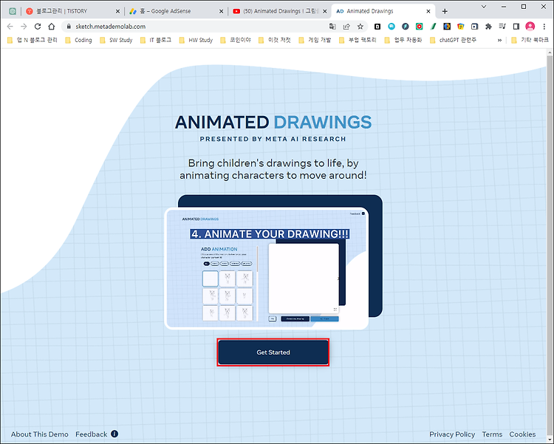Open the Extensions puzzle piece menu
Screen dimensions: 554x444
pos(489,27)
